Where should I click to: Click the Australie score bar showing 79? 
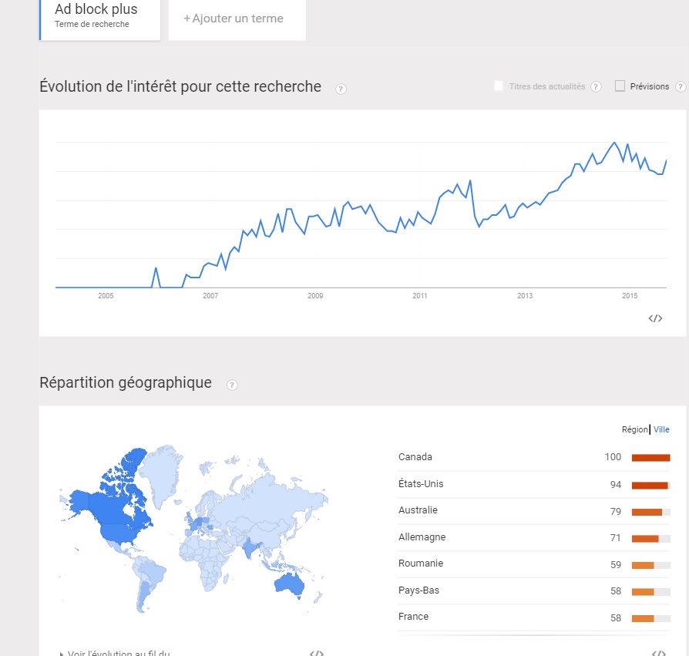click(x=650, y=512)
